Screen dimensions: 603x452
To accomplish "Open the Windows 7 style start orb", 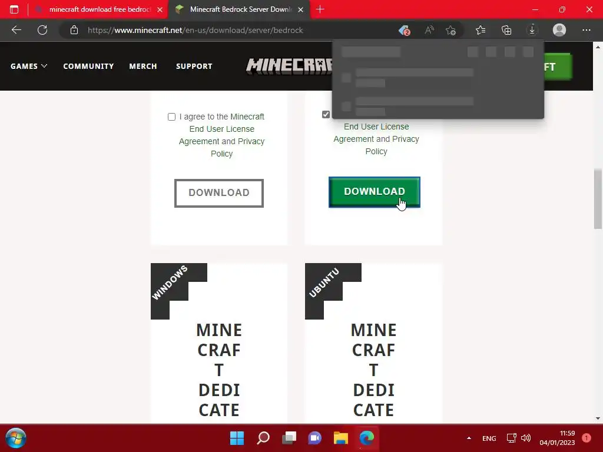I will click(x=16, y=438).
